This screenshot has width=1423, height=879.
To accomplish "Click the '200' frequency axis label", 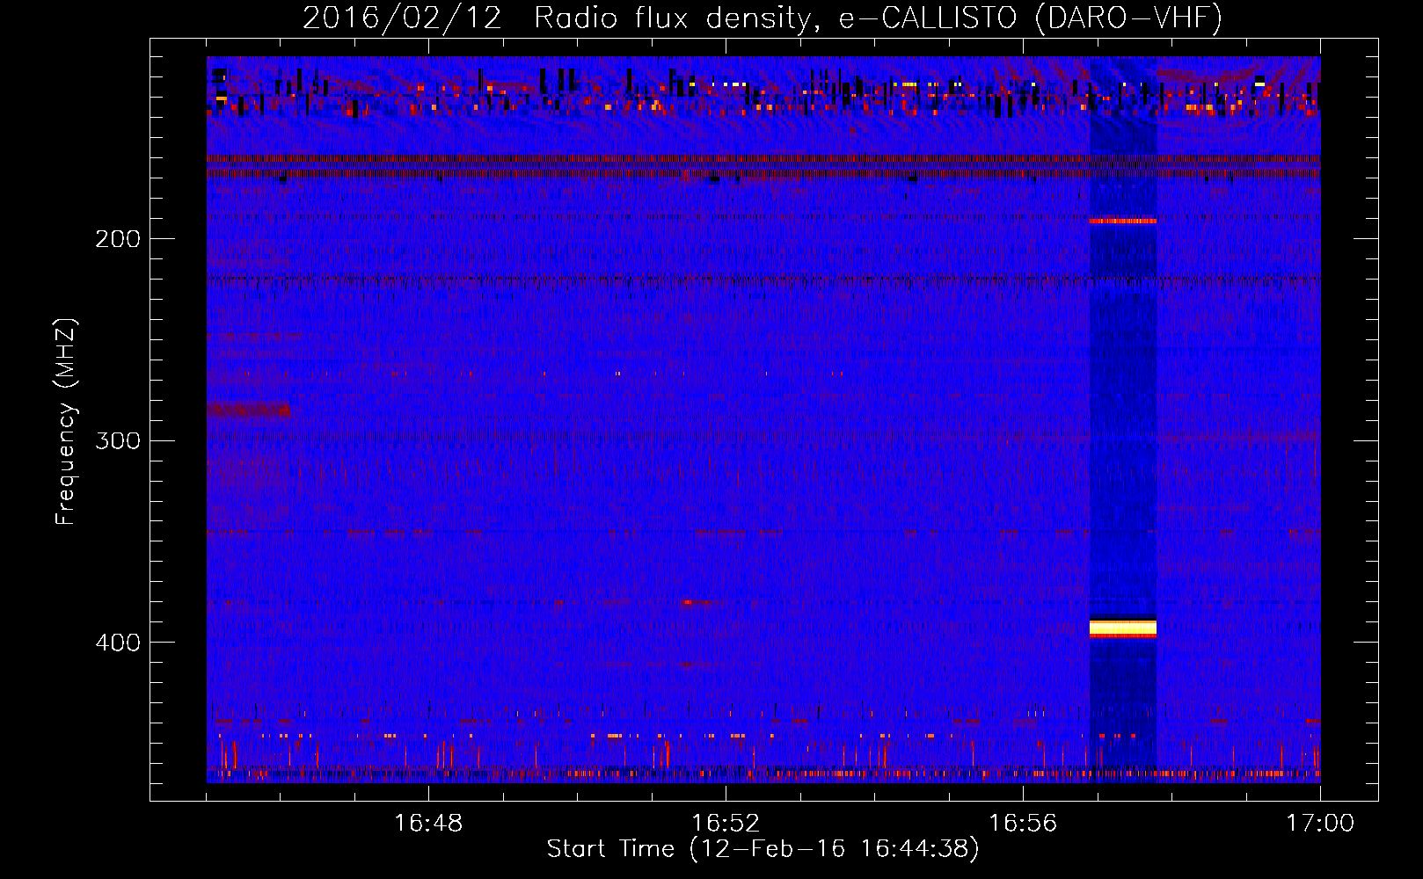I will coord(118,239).
